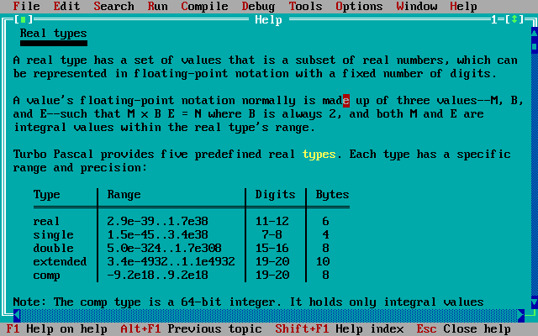Click the 'Type' column header
Viewport: 538px width, 336px height.
tap(47, 195)
